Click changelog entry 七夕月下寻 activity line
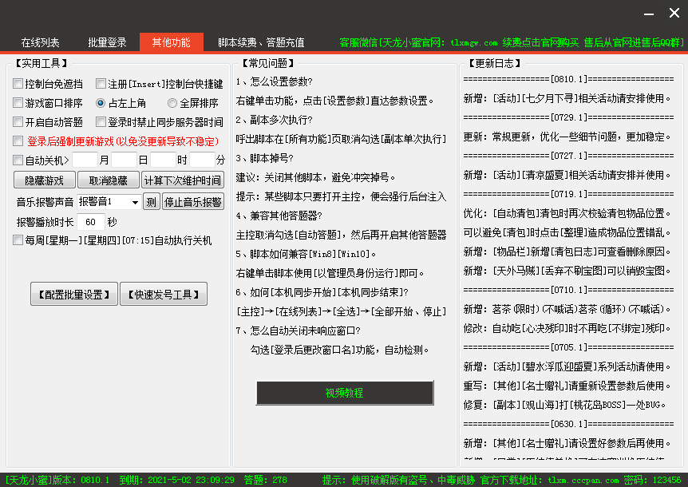 (x=567, y=99)
